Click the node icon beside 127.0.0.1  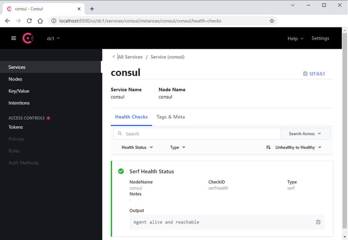[305, 74]
